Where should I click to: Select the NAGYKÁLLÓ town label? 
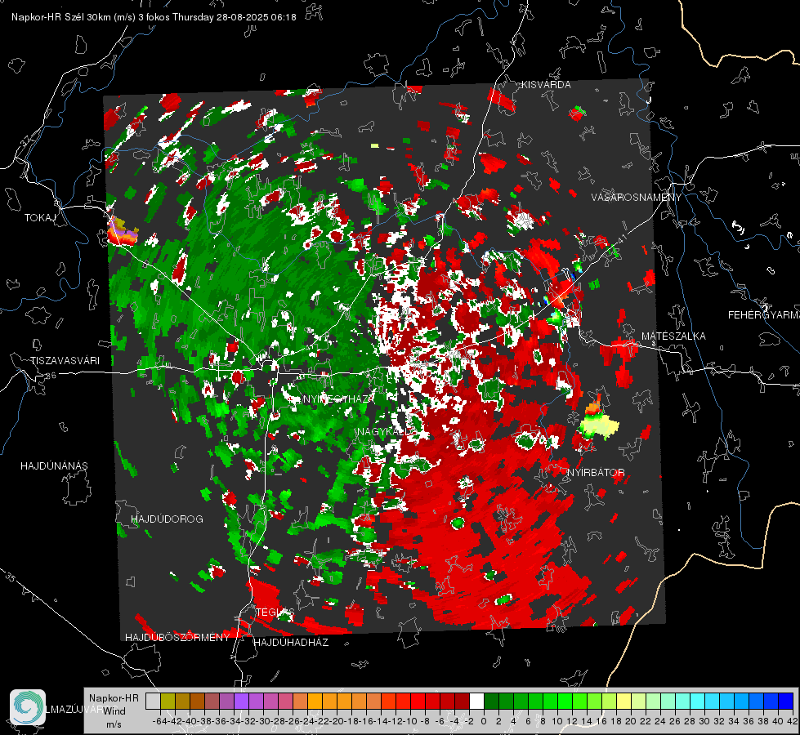coord(387,432)
